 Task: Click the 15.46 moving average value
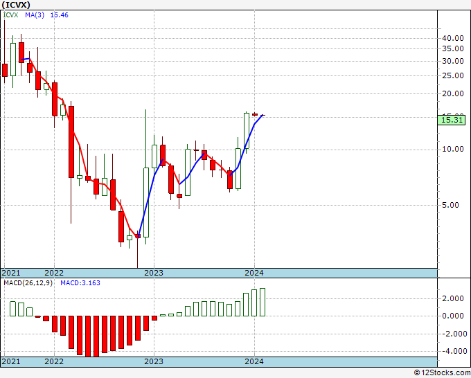(59, 15)
